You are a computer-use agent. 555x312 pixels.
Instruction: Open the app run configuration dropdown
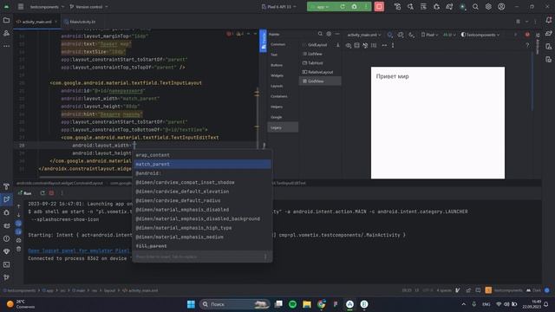click(x=322, y=7)
